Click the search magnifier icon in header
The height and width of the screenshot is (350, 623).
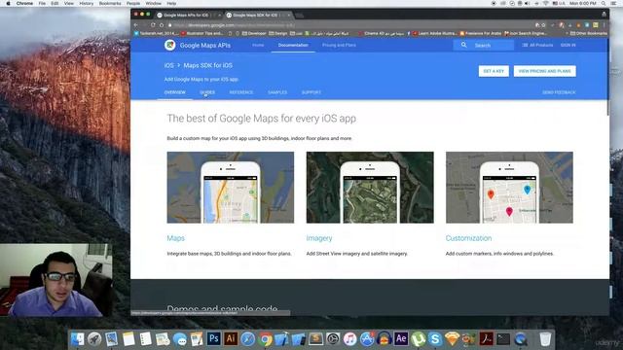pyautogui.click(x=463, y=46)
